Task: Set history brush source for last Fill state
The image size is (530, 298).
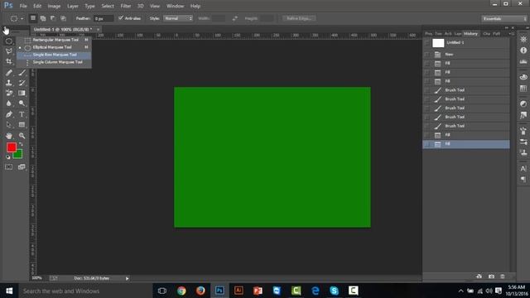Action: point(427,144)
